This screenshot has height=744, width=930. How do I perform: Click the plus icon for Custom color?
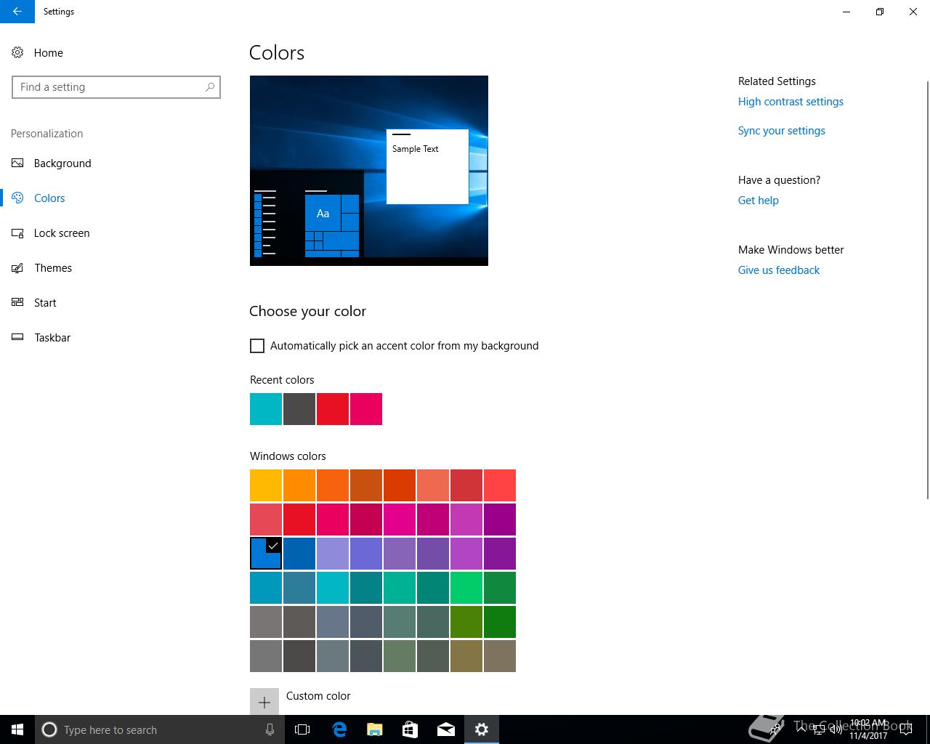pos(264,702)
